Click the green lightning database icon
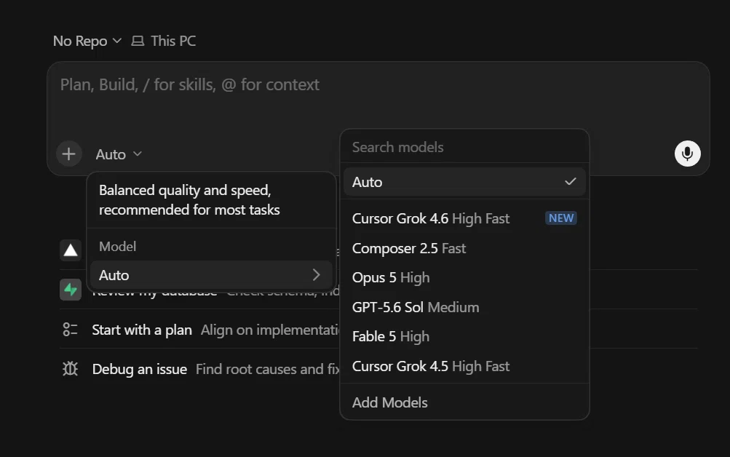Screen dimensions: 730x457 pyautogui.click(x=71, y=290)
